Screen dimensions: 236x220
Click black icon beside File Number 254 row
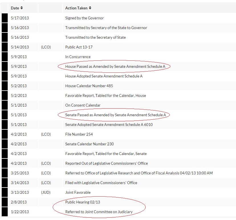(x=5, y=134)
